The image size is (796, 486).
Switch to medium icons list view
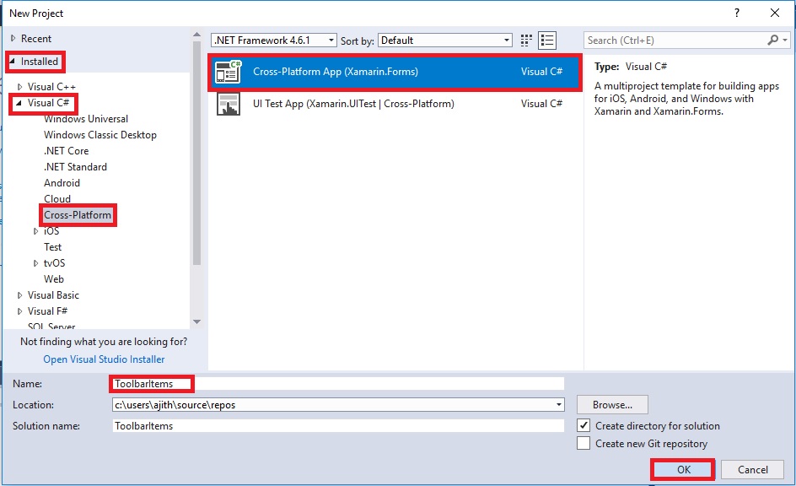coord(547,40)
